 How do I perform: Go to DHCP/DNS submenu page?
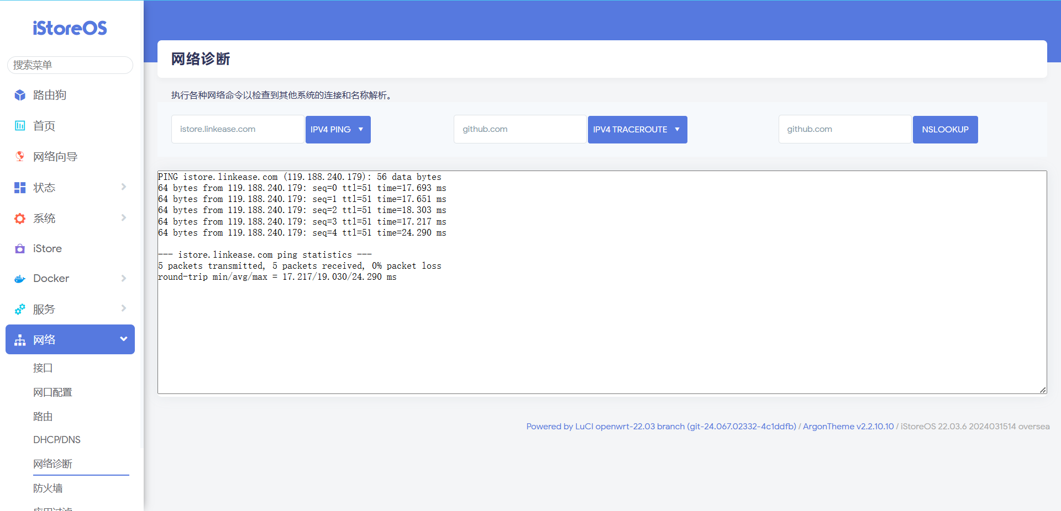pyautogui.click(x=57, y=440)
